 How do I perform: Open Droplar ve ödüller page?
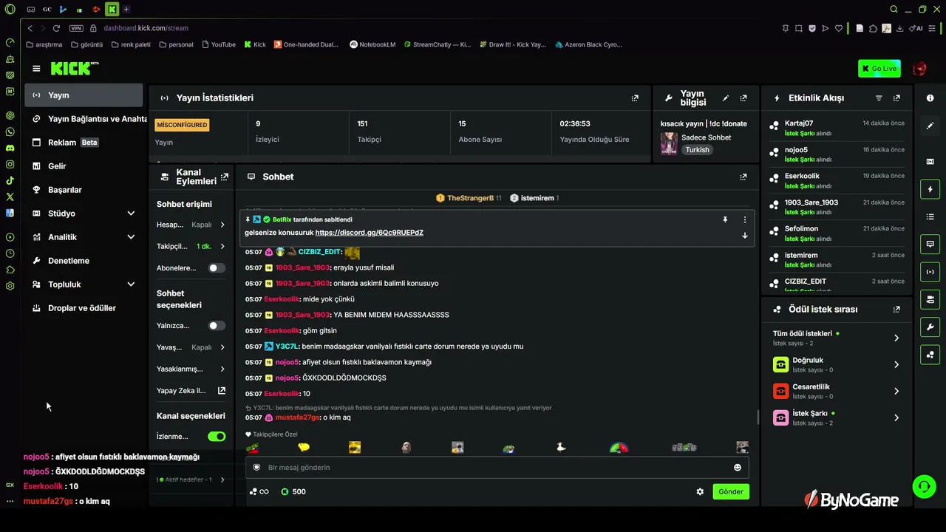tap(84, 308)
